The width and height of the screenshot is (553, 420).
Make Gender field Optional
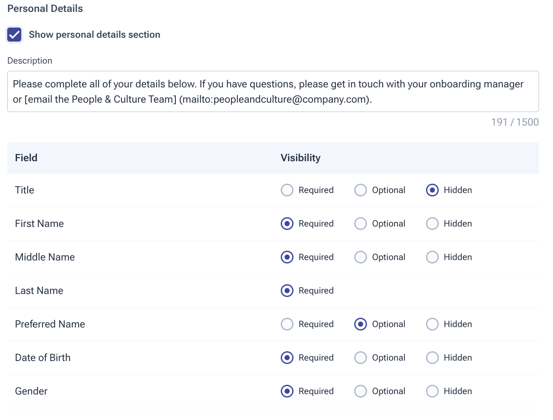click(x=361, y=391)
